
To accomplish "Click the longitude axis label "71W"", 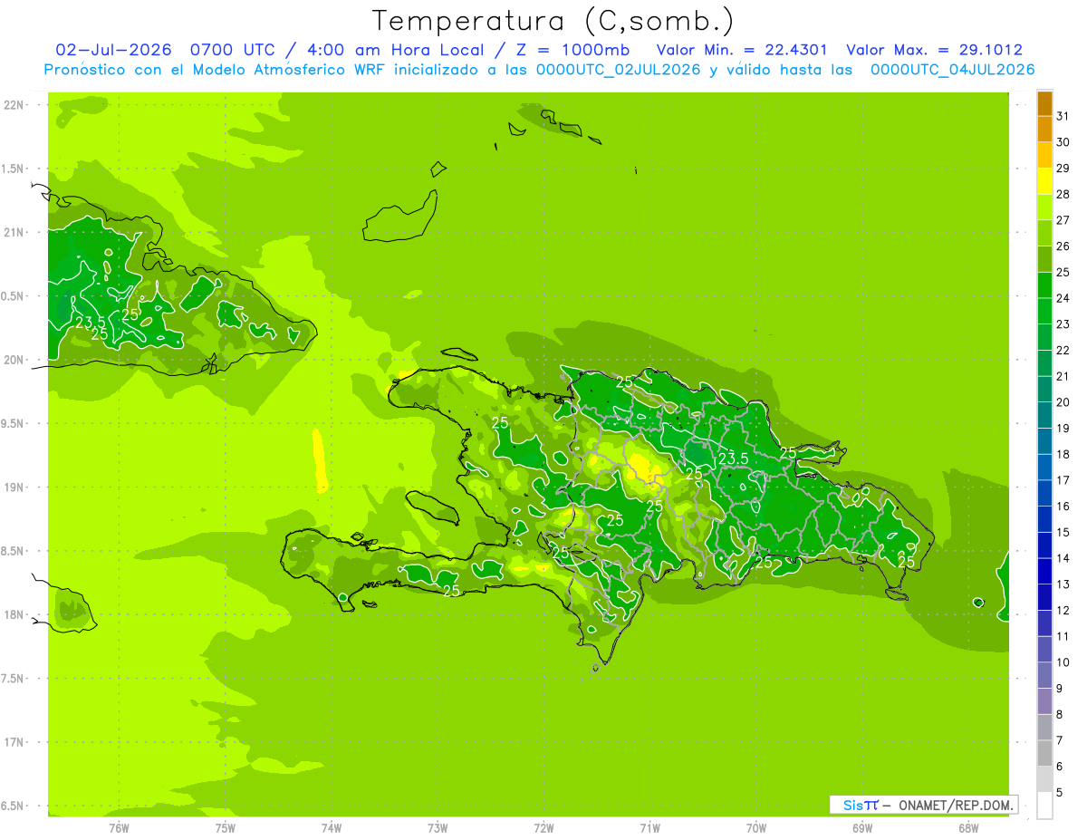I will (649, 828).
